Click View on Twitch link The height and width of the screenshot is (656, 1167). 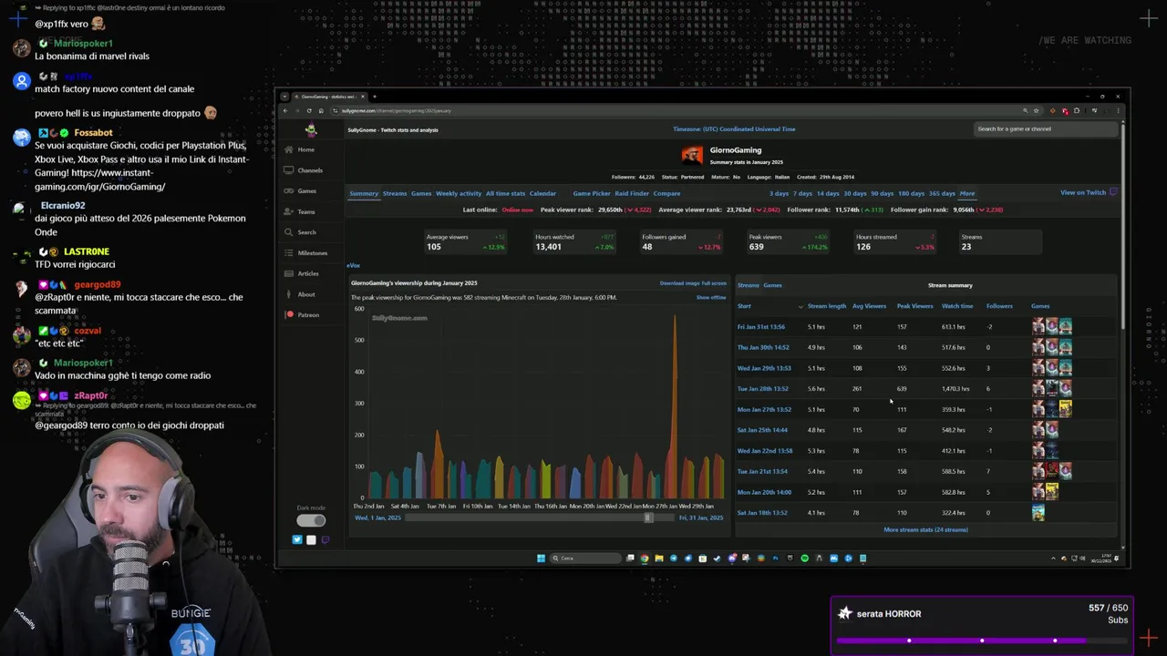pyautogui.click(x=1083, y=192)
